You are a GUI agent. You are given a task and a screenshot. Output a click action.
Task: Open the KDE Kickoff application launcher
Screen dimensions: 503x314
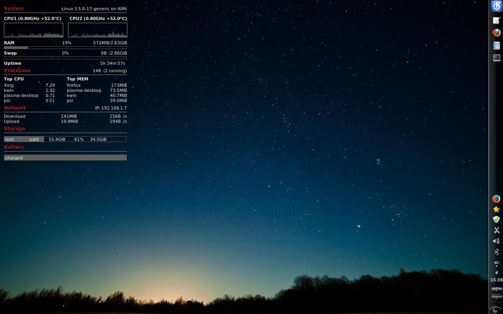[x=496, y=6]
